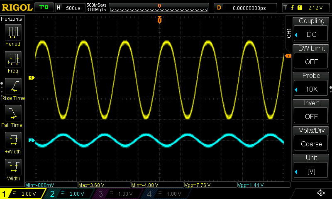Image resolution: width=332 pixels, height=199 pixels.
Task: Click the Horizontal menu heading
Action: pyautogui.click(x=12, y=19)
